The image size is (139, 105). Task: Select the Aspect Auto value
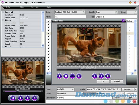point(22,39)
